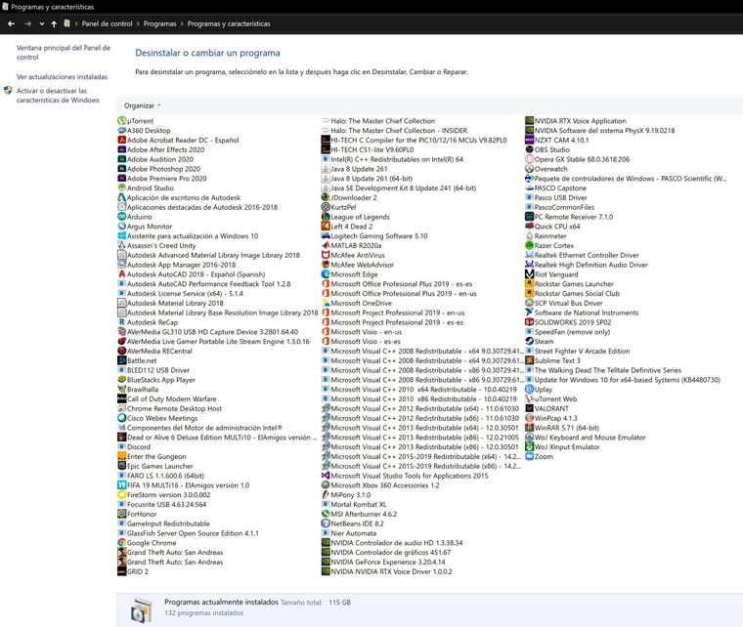The height and width of the screenshot is (627, 743).
Task: Select FIFA 19 MULTi16 ElAmigos entry
Action: (x=184, y=485)
